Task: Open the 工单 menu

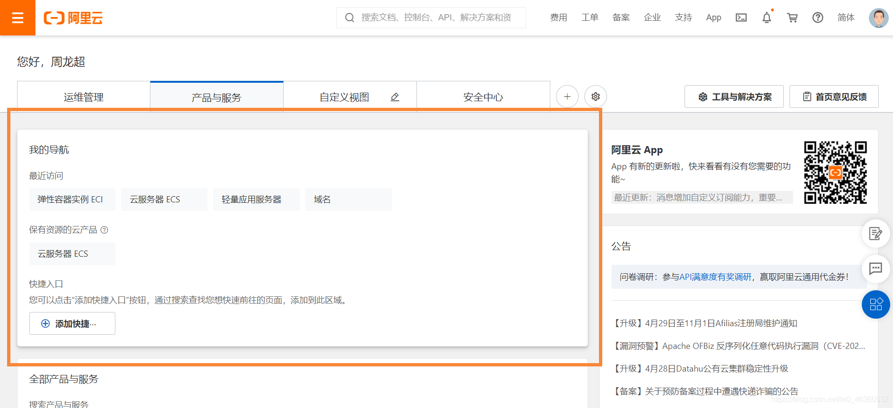Action: (590, 17)
